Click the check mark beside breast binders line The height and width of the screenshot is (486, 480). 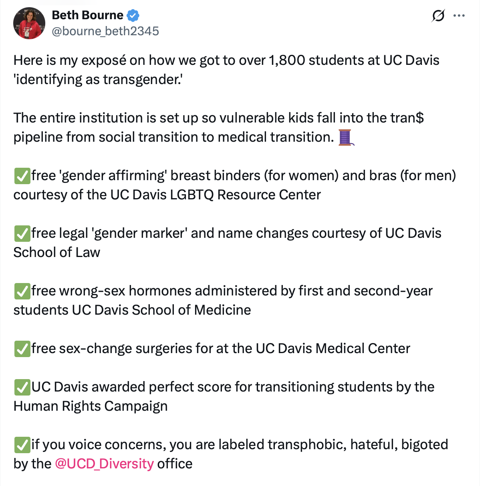pos(22,176)
